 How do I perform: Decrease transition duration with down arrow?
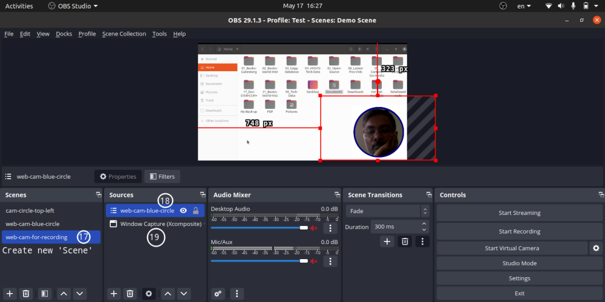point(424,230)
